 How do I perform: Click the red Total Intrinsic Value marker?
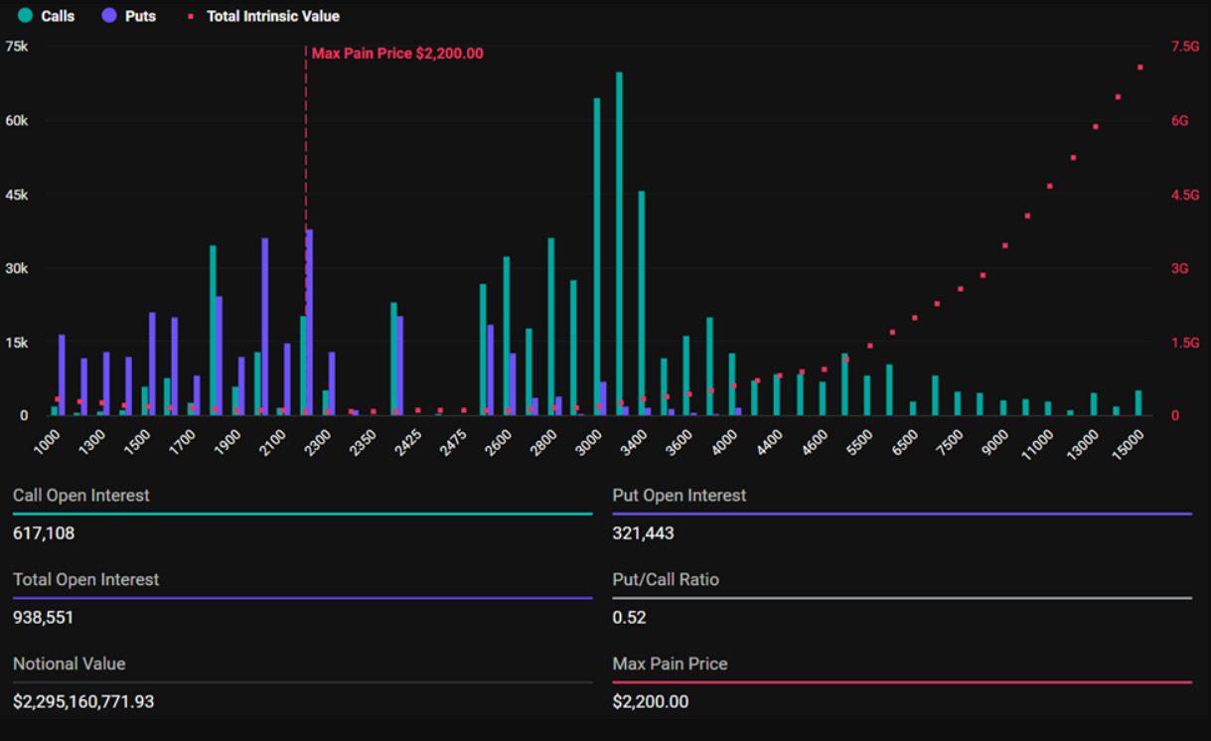click(191, 17)
